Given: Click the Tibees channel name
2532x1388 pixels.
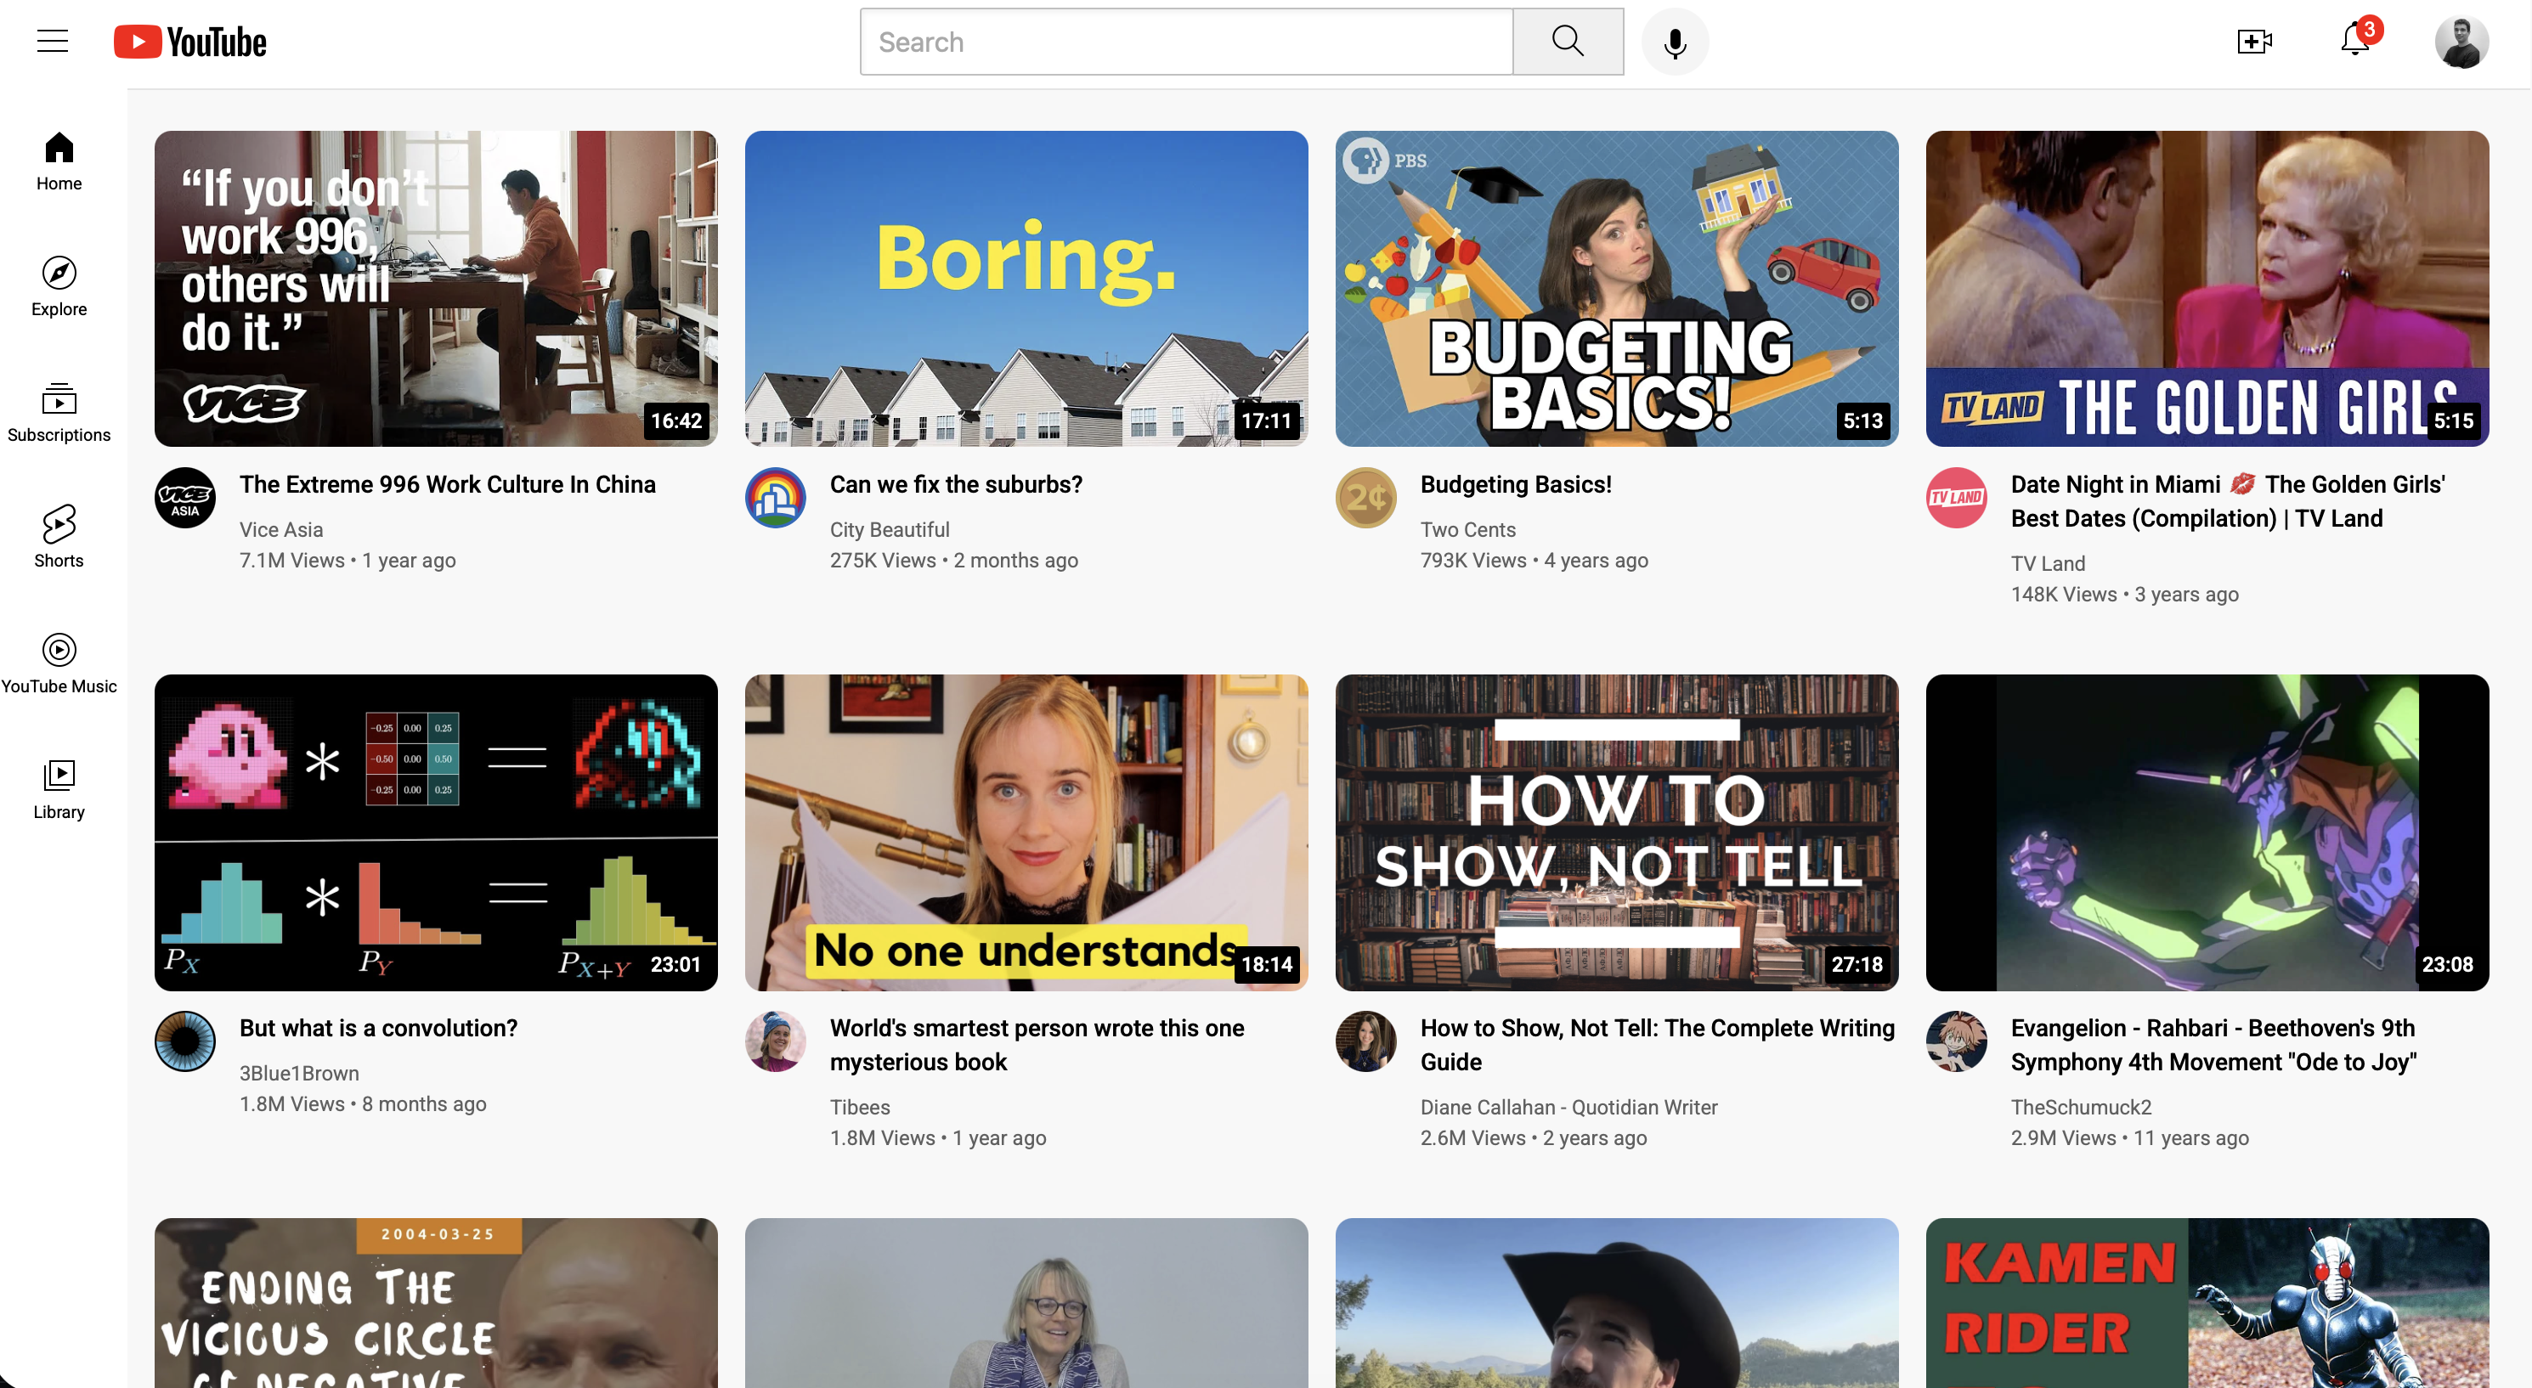Looking at the screenshot, I should click(860, 1107).
